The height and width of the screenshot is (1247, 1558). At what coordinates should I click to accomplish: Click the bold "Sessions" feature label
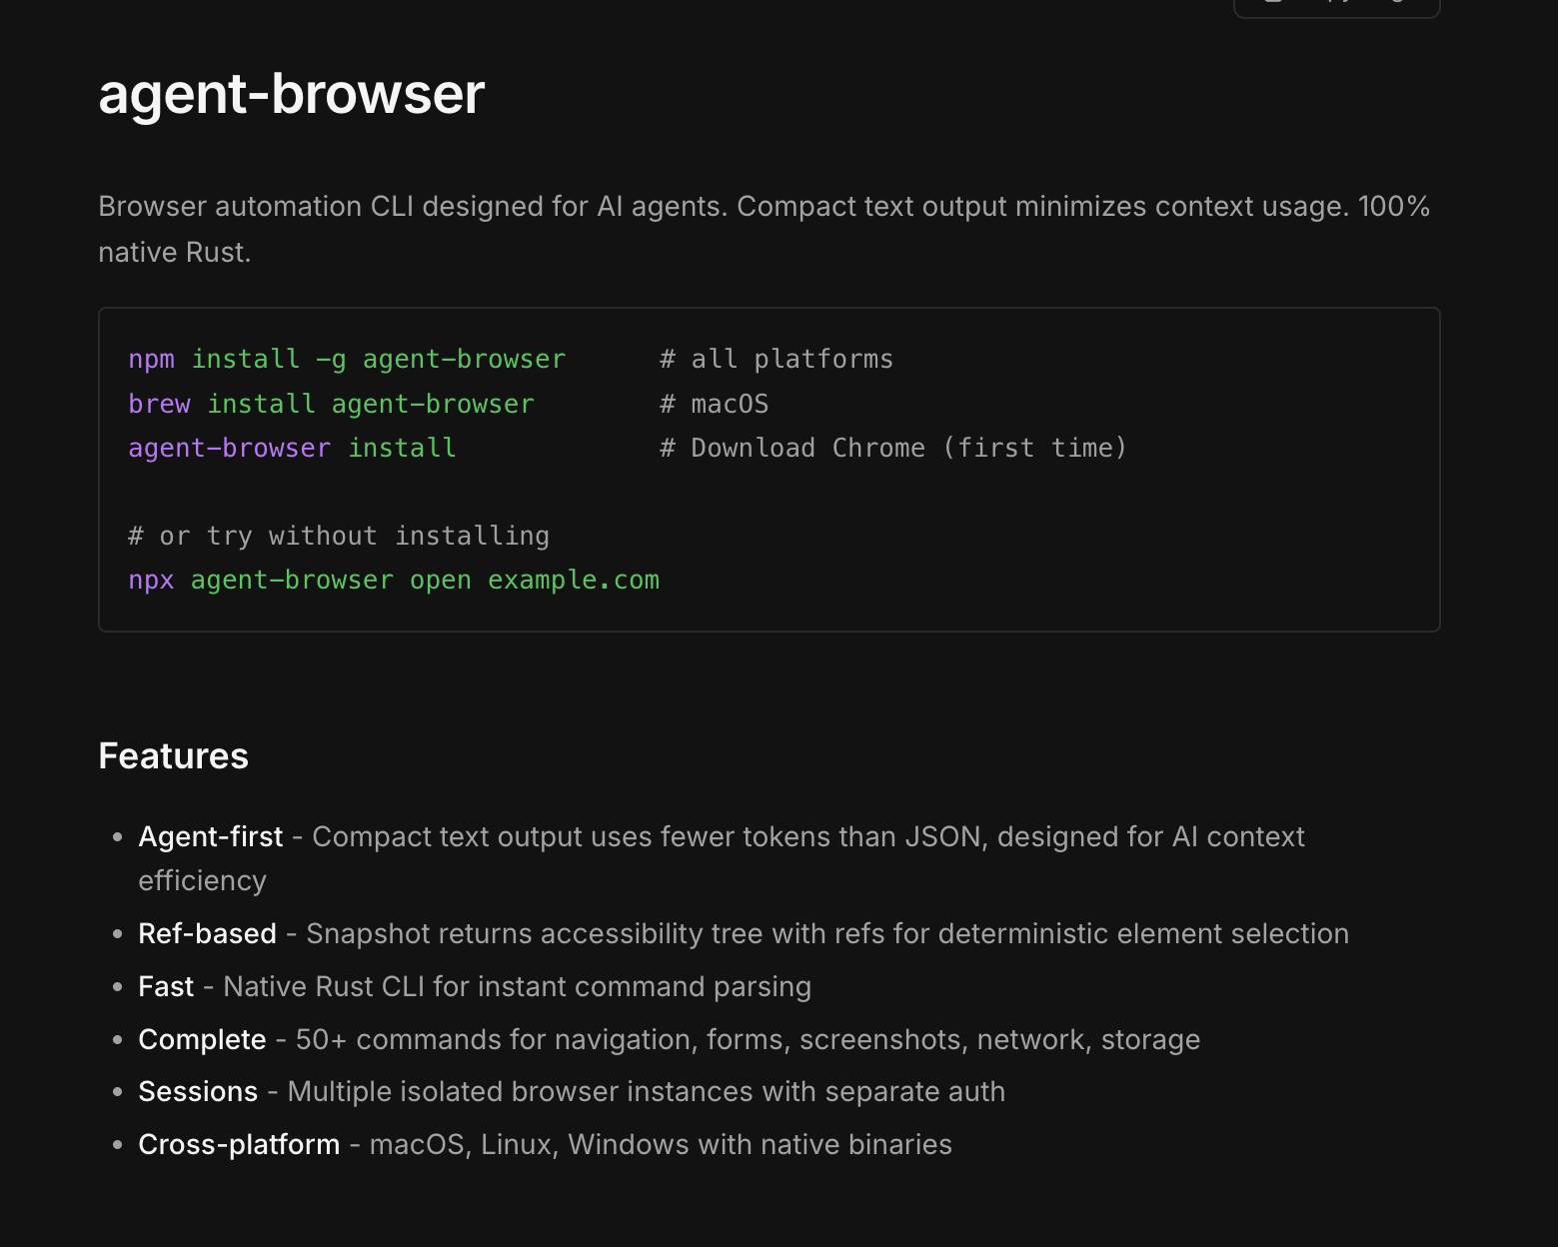(198, 1091)
